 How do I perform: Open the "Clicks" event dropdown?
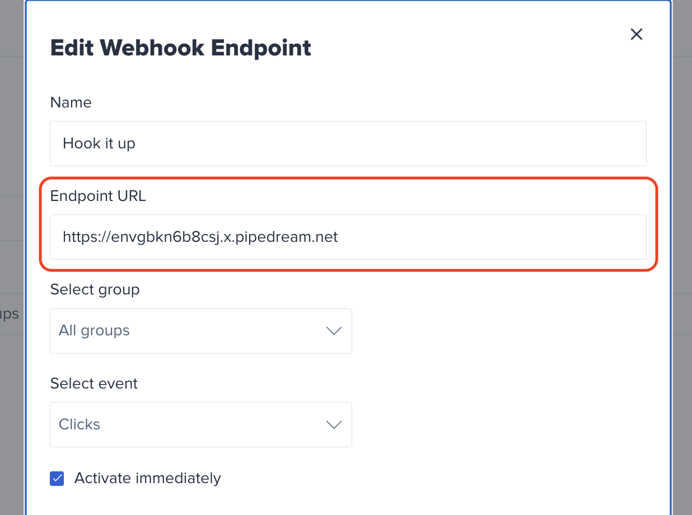pos(200,424)
